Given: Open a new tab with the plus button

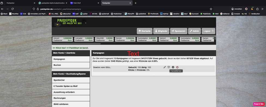Looking at the screenshot, I should point(135,3).
